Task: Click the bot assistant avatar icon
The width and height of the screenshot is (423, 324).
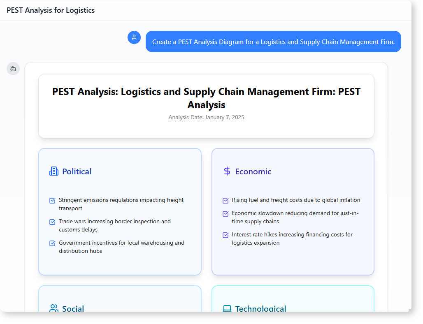Action: coord(13,69)
